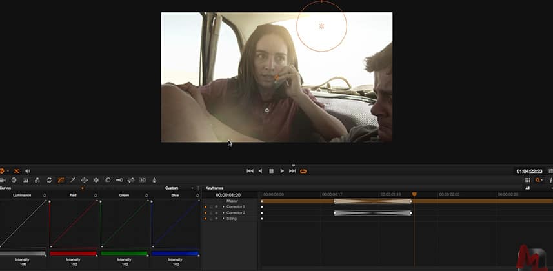The image size is (553, 271).
Task: Toggle lock on Corrector 2 row
Action: pyautogui.click(x=211, y=213)
